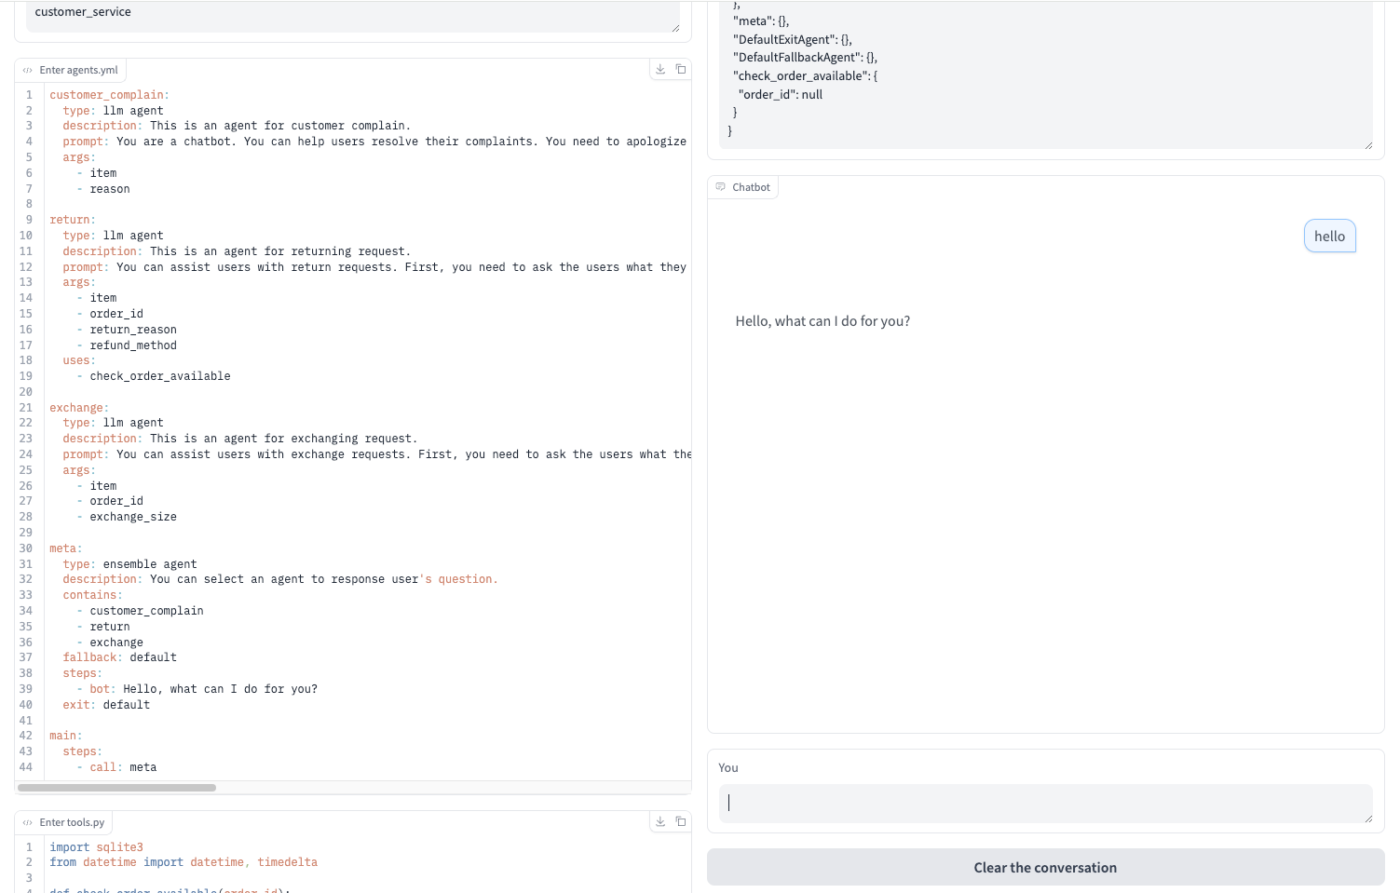Click the 'You' textbox label
This screenshot has width=1400, height=893.
click(x=728, y=768)
